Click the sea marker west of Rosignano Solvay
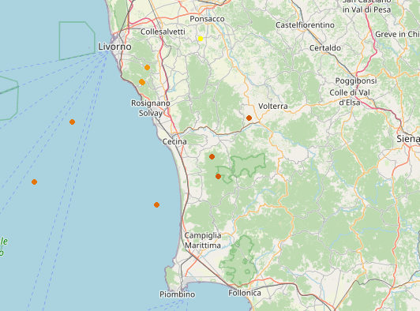The image size is (420, 311). point(72,122)
